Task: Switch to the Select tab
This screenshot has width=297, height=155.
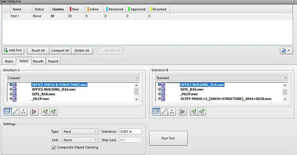Action: pyautogui.click(x=24, y=61)
